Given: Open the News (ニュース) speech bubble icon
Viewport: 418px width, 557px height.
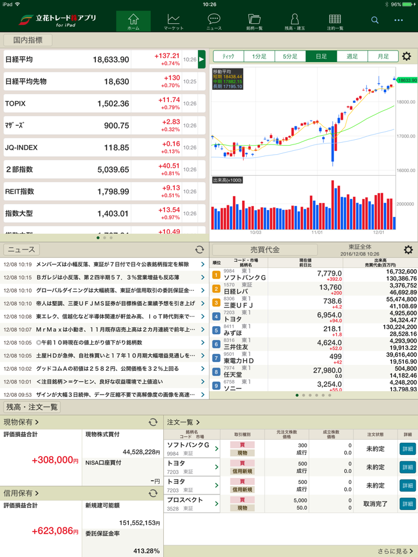Looking at the screenshot, I should click(x=214, y=21).
